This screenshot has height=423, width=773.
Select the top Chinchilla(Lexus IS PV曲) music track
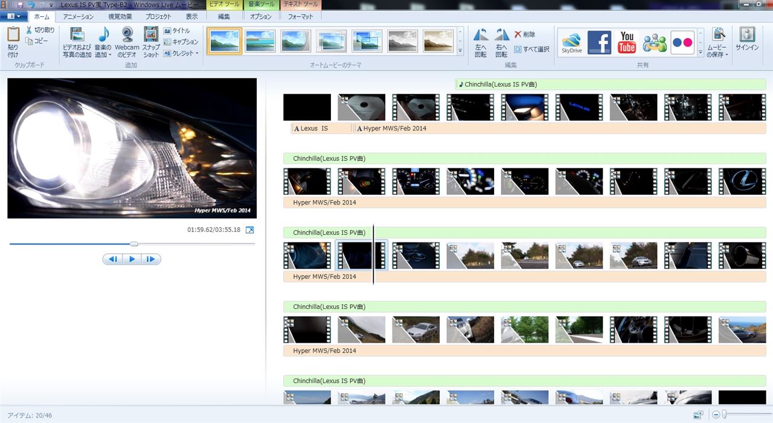tap(611, 84)
